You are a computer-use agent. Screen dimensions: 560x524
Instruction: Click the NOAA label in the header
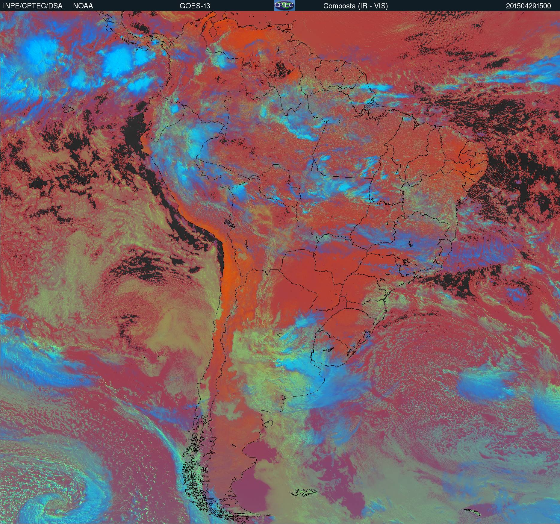point(83,6)
